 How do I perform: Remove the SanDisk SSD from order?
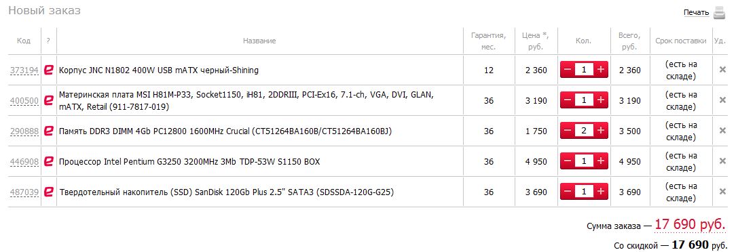722,192
